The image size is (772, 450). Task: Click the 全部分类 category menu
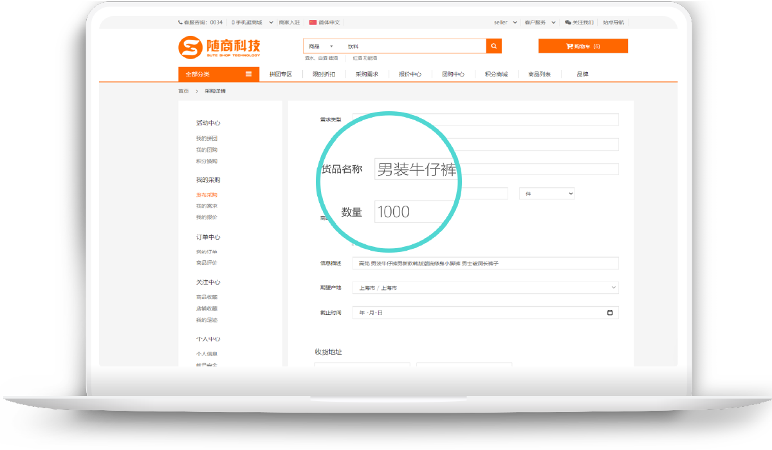click(x=218, y=74)
